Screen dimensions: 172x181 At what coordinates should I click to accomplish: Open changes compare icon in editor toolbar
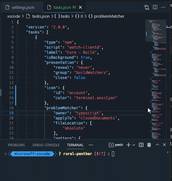point(147,7)
